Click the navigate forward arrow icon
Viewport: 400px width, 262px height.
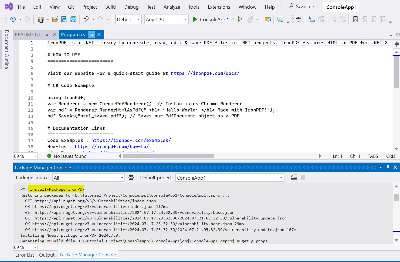[27, 19]
